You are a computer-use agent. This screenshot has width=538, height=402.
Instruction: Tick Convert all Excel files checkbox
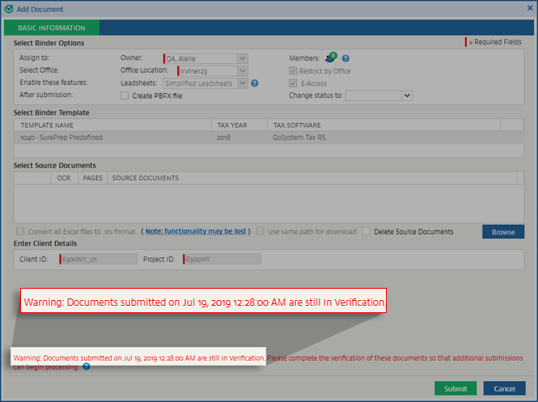pos(21,231)
